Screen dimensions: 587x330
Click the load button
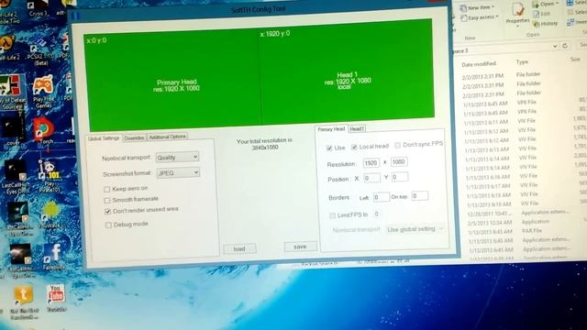click(x=239, y=248)
